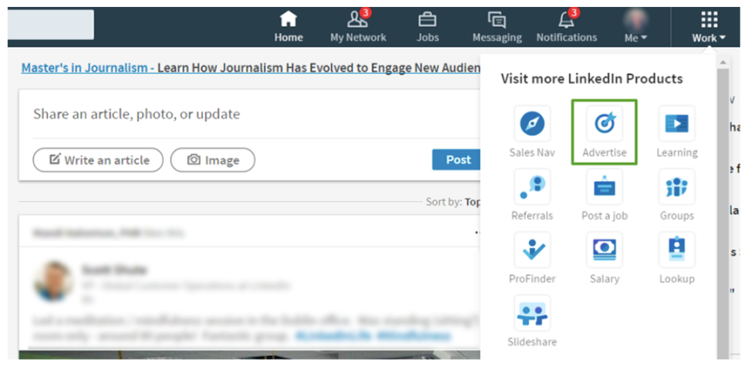Viewport: 745px width, 376px height.
Task: Collapse the Work apps grid menu
Action: coord(709,27)
